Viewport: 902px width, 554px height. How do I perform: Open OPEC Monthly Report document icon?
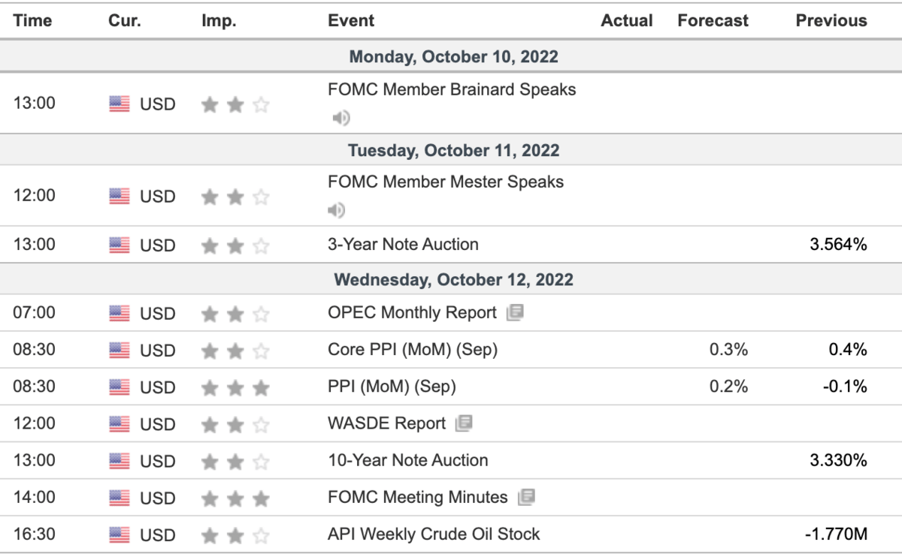pos(515,313)
